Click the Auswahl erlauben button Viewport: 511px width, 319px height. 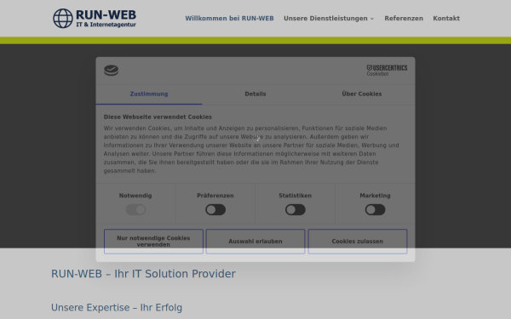(x=255, y=242)
